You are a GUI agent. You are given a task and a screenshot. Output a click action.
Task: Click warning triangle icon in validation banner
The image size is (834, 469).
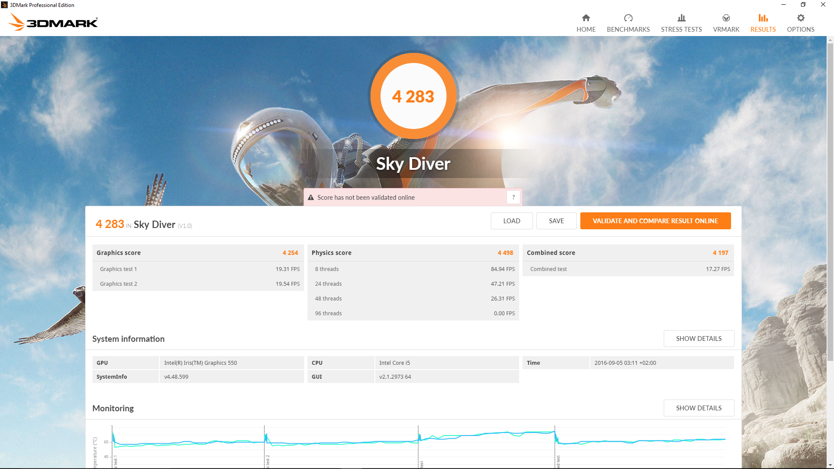coord(311,198)
